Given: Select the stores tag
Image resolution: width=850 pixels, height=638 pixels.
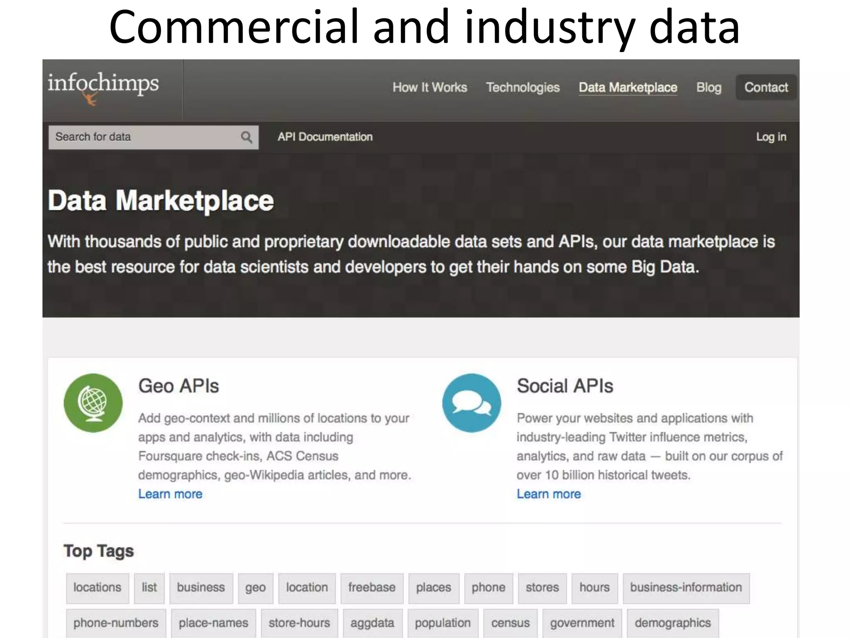Looking at the screenshot, I should 542,588.
